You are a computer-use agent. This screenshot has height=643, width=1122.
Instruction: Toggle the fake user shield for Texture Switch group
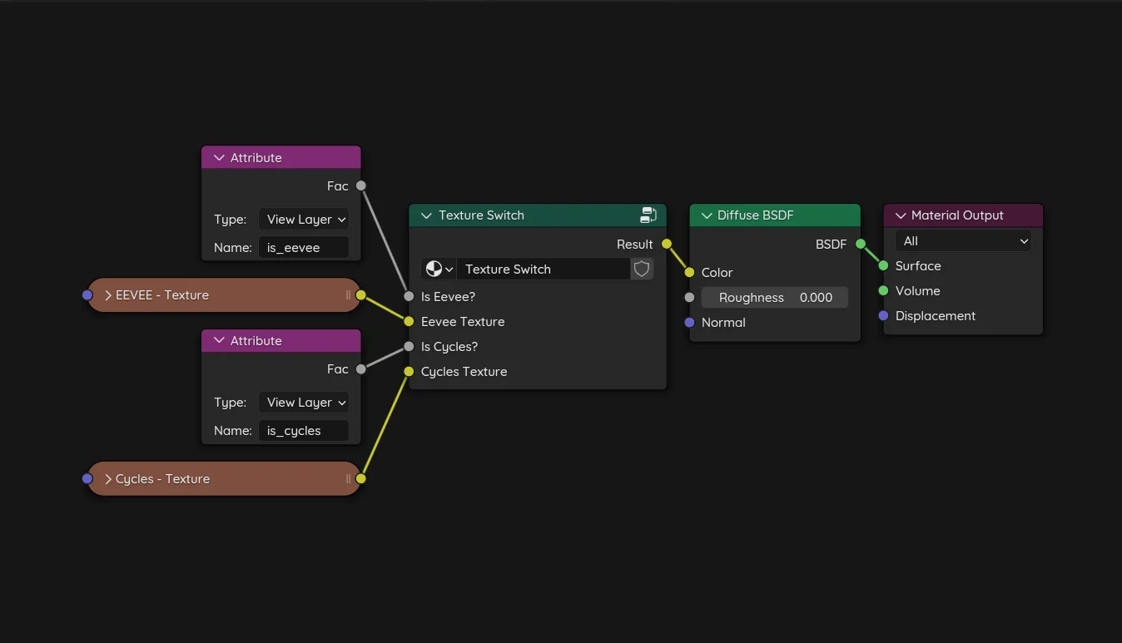[x=641, y=268]
